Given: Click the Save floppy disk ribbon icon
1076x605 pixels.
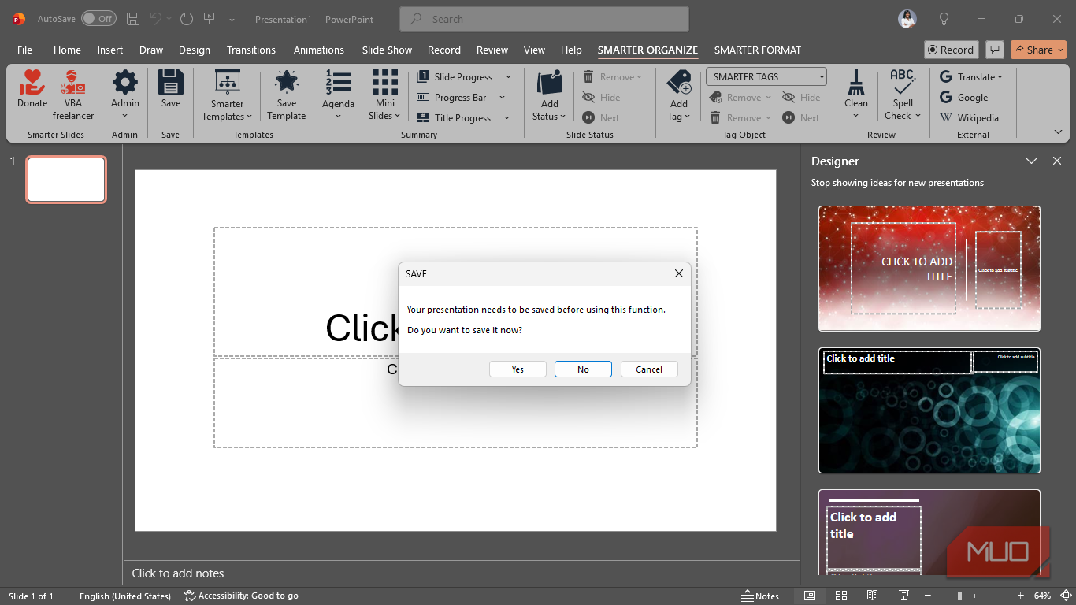Looking at the screenshot, I should pyautogui.click(x=171, y=82).
